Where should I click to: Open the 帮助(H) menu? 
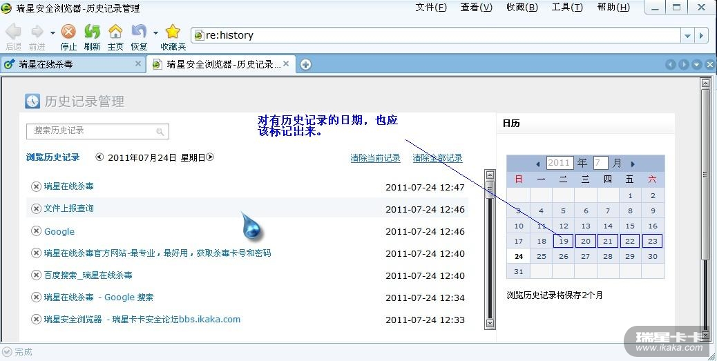click(x=613, y=8)
